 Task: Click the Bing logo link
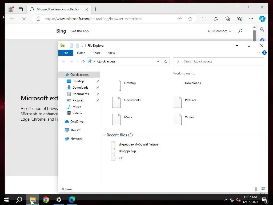[x=61, y=31]
